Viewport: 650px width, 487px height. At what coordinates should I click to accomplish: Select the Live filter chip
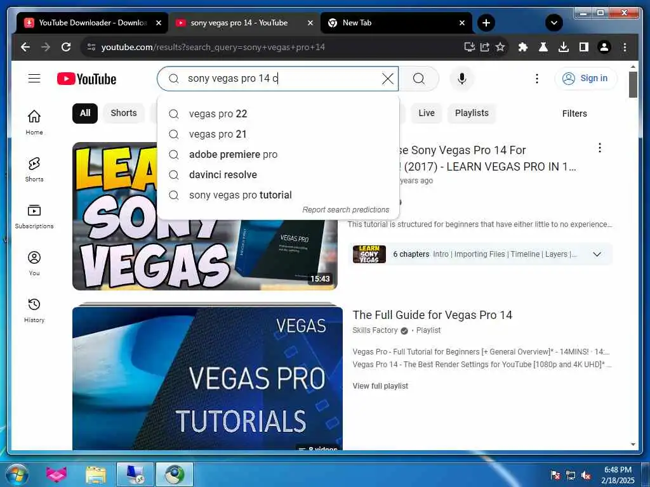click(x=426, y=114)
